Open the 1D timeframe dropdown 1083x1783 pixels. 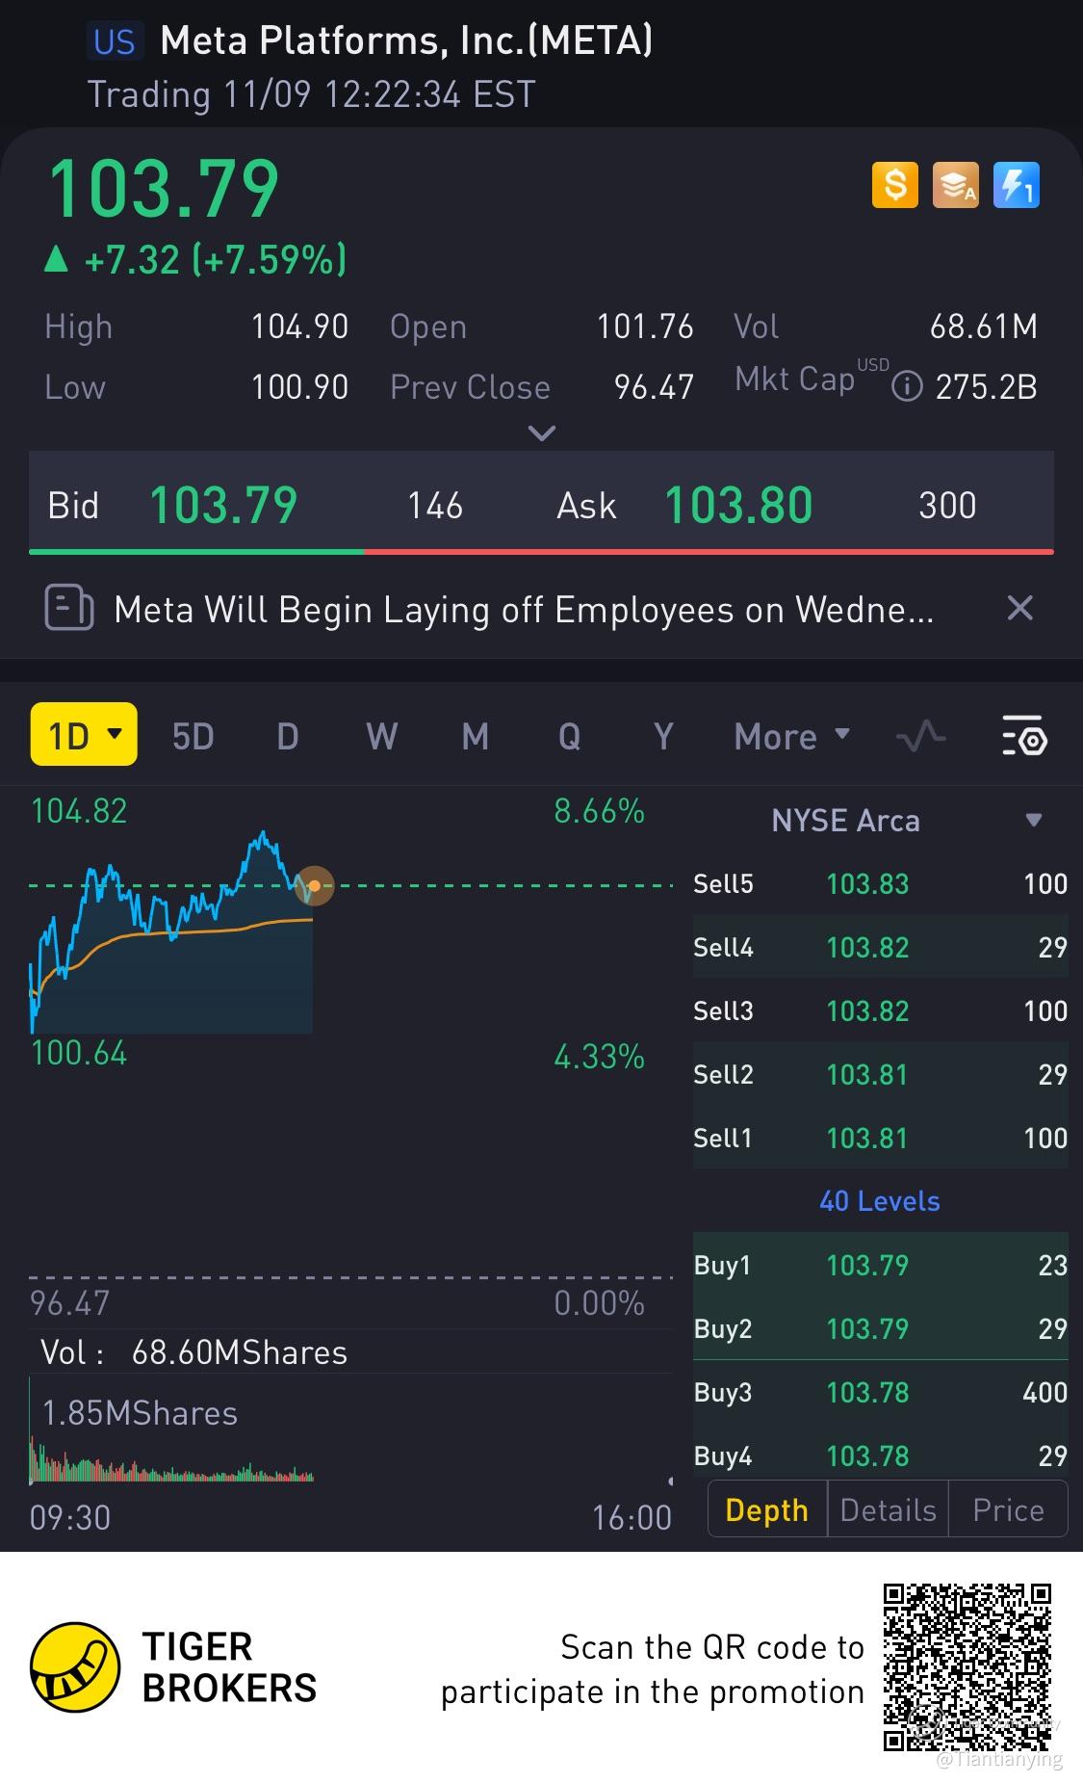point(84,734)
